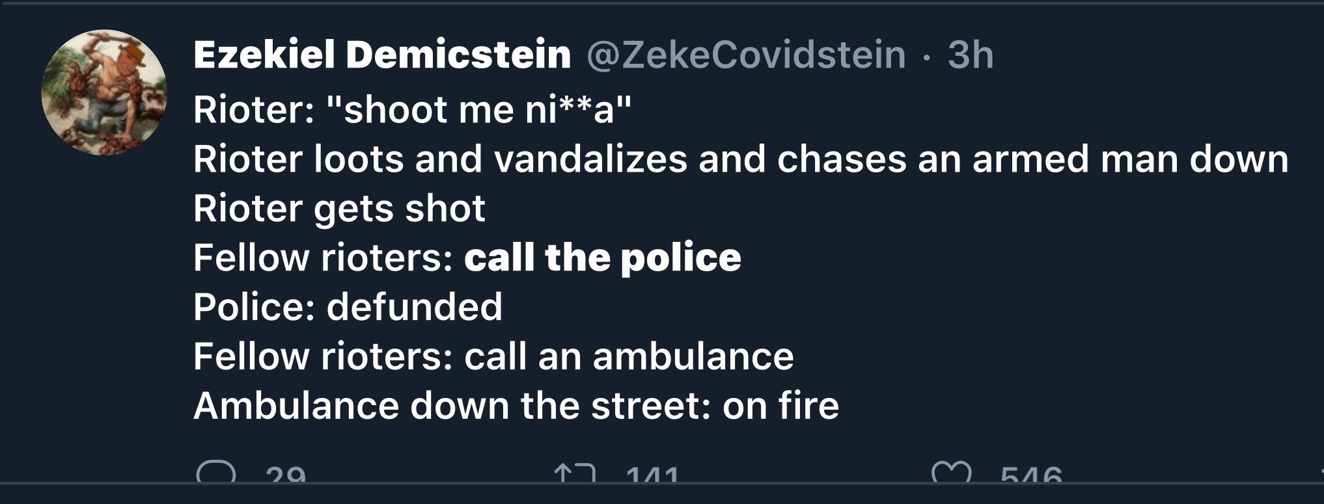1324x504 pixels.
Task: View the 29 replies count
Action: (x=286, y=474)
